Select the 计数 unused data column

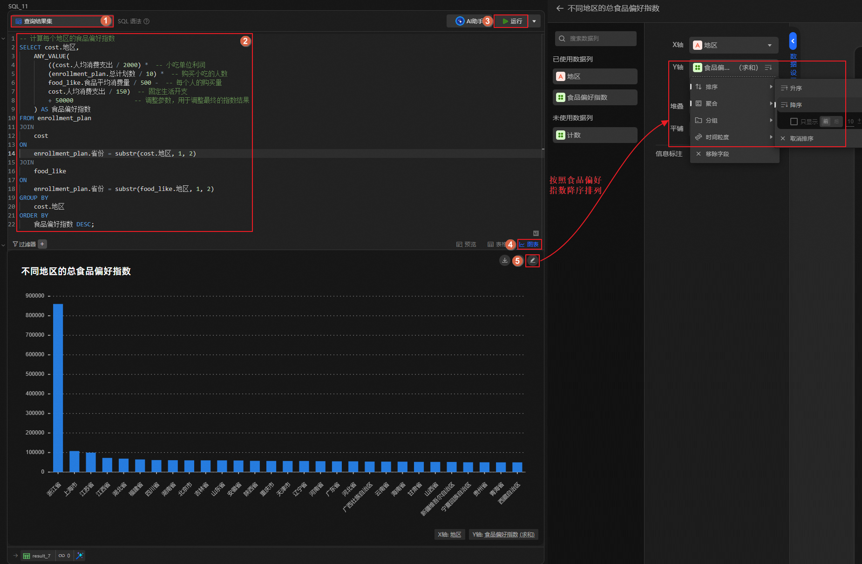point(595,135)
